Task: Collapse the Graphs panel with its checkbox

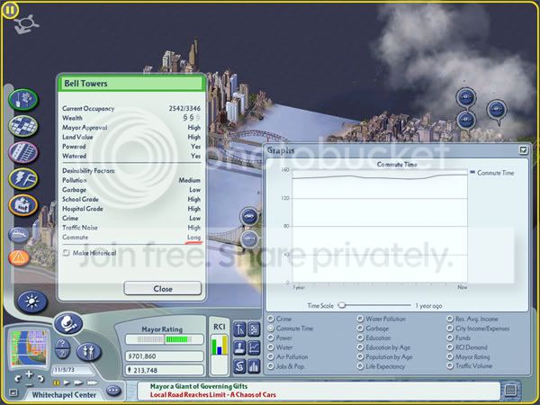Action: (523, 149)
